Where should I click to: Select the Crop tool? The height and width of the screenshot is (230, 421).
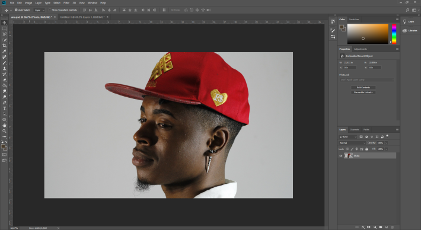coord(4,46)
